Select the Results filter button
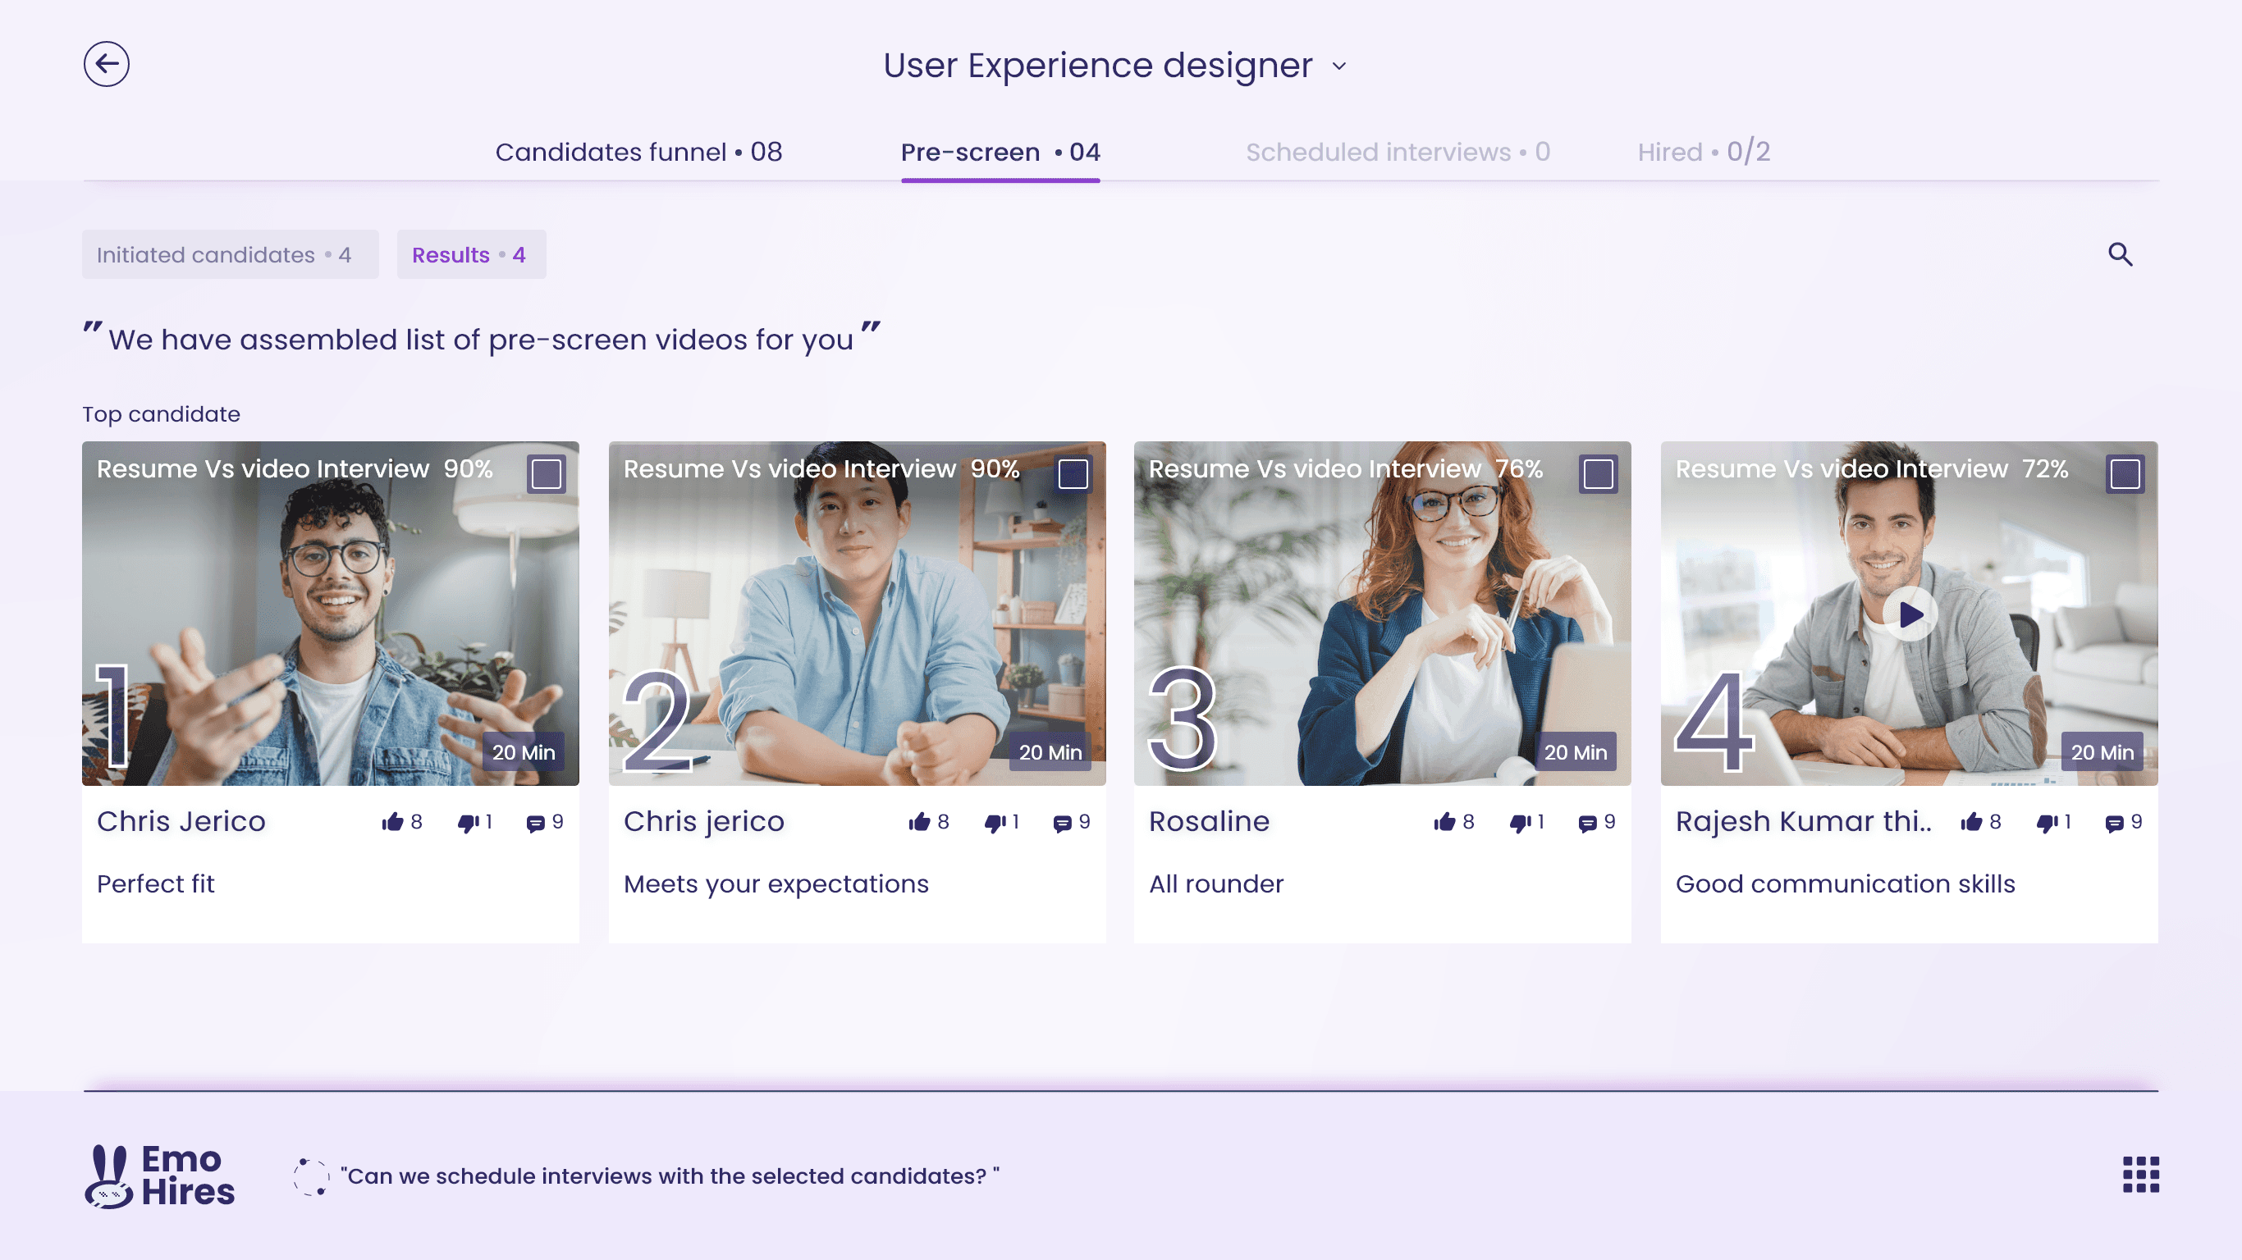The height and width of the screenshot is (1260, 2242). click(x=471, y=254)
